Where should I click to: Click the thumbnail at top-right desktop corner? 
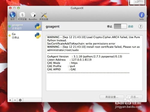coord(137,2)
